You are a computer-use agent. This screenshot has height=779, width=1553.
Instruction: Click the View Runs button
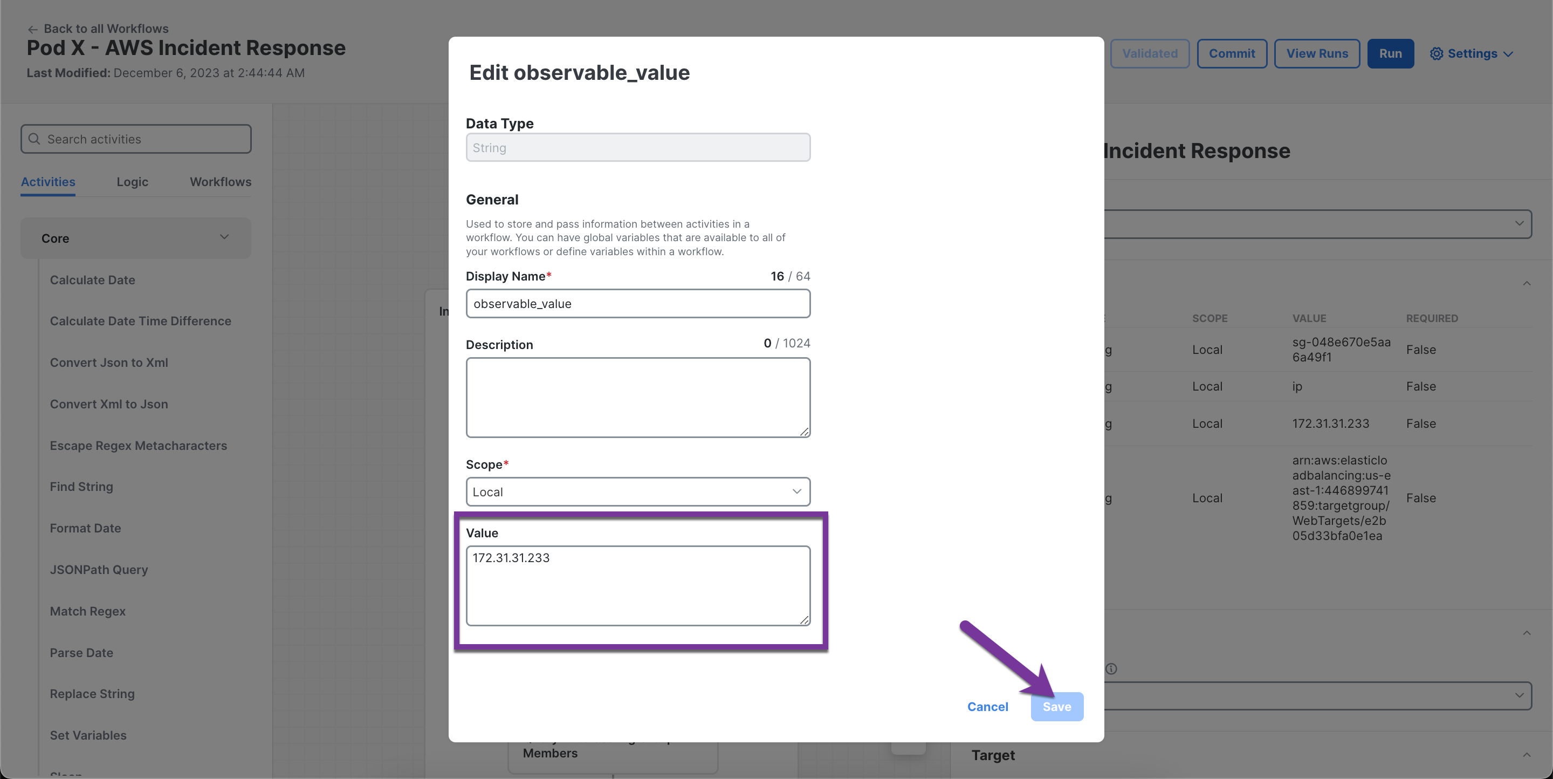pos(1317,53)
